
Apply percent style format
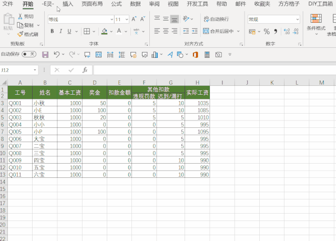click(x=267, y=32)
